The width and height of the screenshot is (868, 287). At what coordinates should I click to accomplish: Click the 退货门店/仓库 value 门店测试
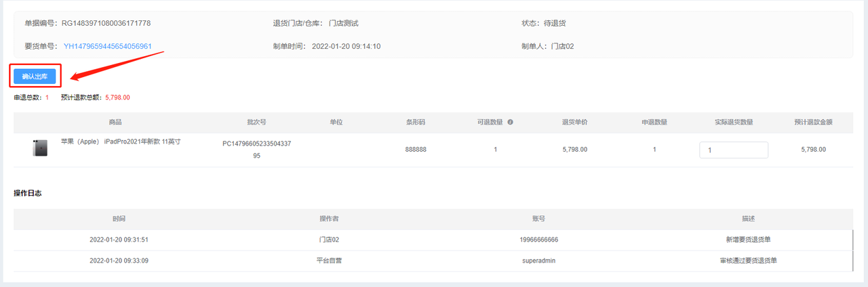343,23
